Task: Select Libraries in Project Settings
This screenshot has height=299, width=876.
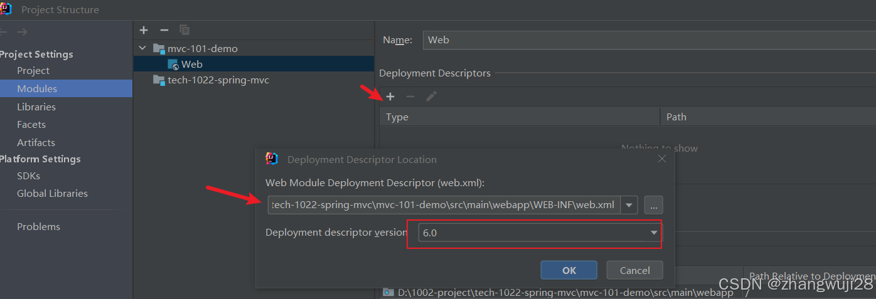Action: (36, 107)
